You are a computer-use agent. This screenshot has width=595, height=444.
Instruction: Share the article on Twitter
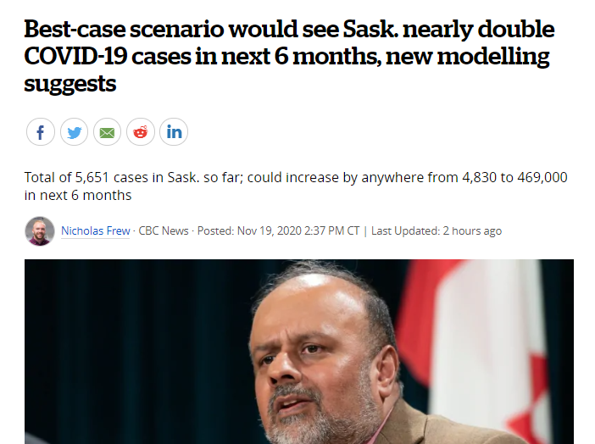coord(74,132)
